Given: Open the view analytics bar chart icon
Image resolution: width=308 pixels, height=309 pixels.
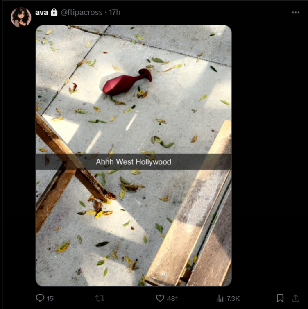Looking at the screenshot, I should (220, 298).
